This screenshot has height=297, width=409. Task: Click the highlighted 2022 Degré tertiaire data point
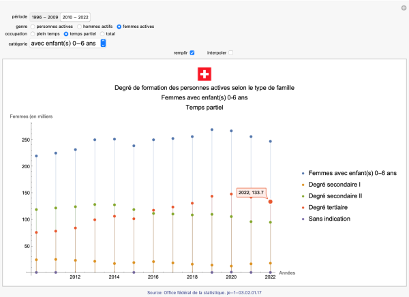pos(271,202)
